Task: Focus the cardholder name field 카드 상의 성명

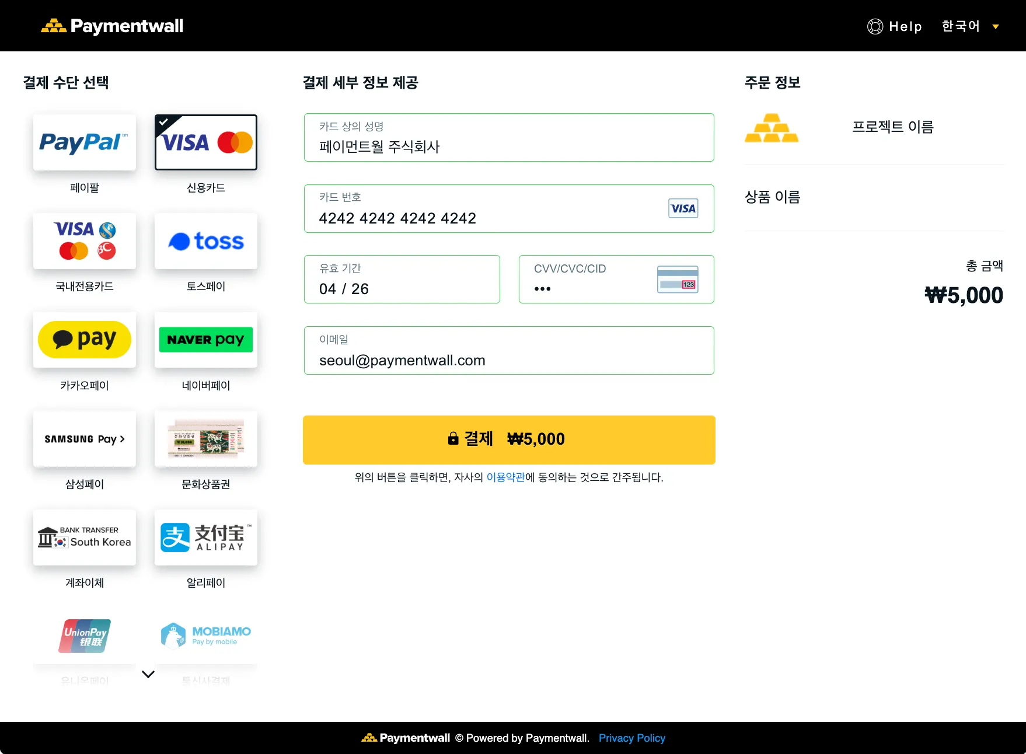Action: point(509,138)
